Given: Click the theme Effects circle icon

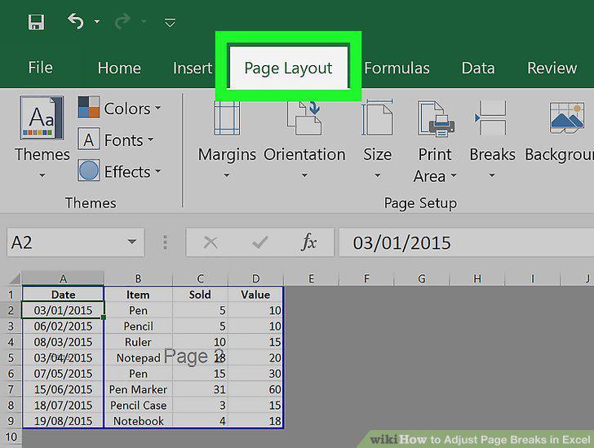Looking at the screenshot, I should [x=89, y=171].
